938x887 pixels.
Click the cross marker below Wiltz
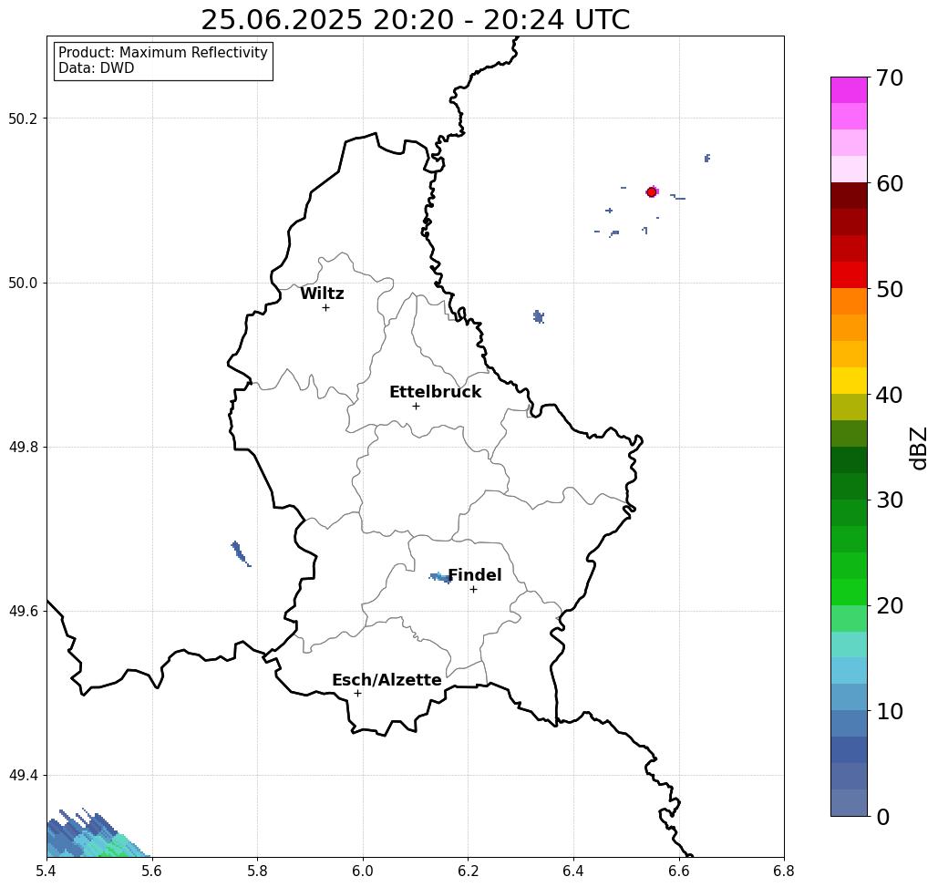click(325, 308)
